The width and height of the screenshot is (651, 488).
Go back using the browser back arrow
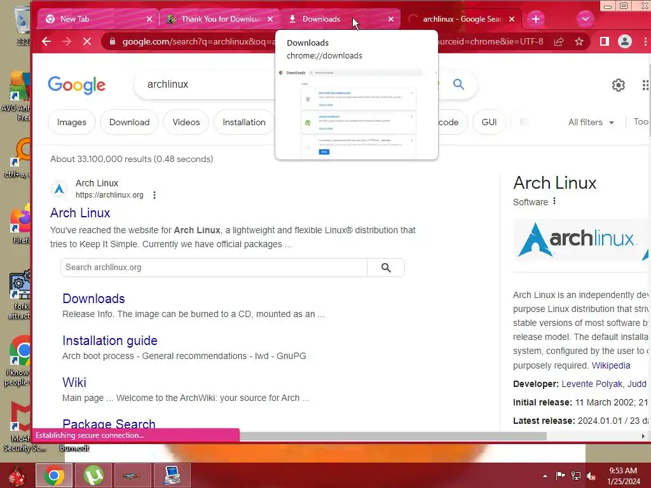(46, 41)
